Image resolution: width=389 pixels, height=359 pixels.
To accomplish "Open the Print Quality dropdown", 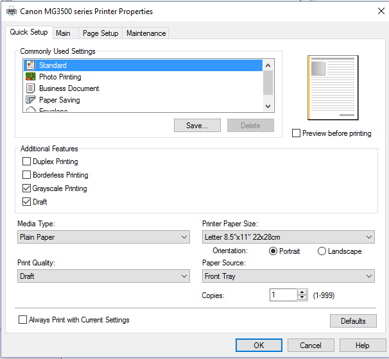I will (x=103, y=276).
